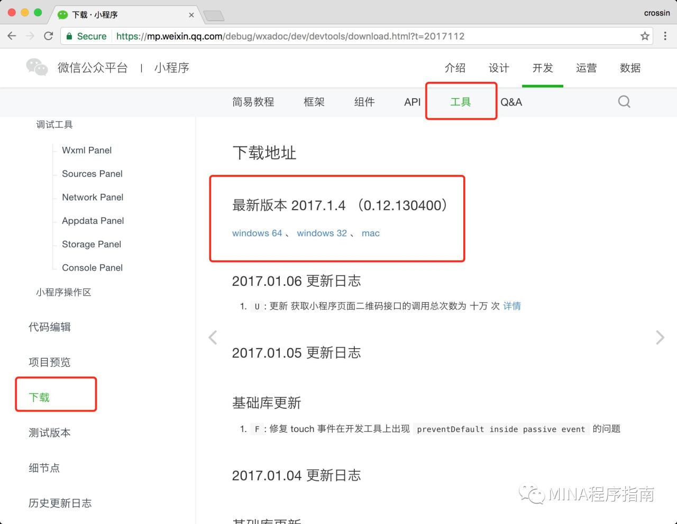Open 小程序操作区 in the sidebar
This screenshot has width=677, height=524.
tap(63, 292)
